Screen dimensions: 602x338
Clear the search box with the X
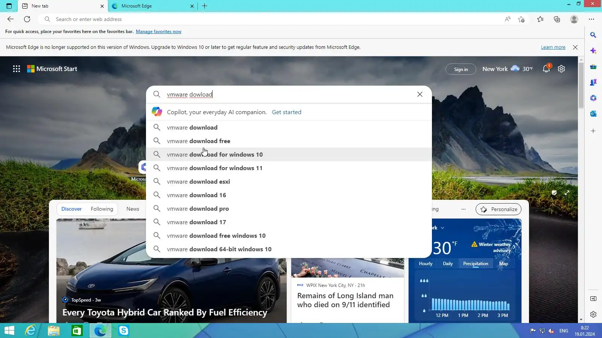coord(420,94)
